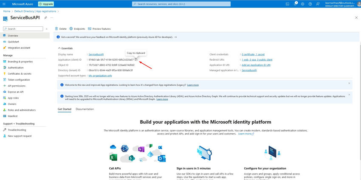Collapse the left sidebar menu
361x180 pixels.
pos(46,29)
